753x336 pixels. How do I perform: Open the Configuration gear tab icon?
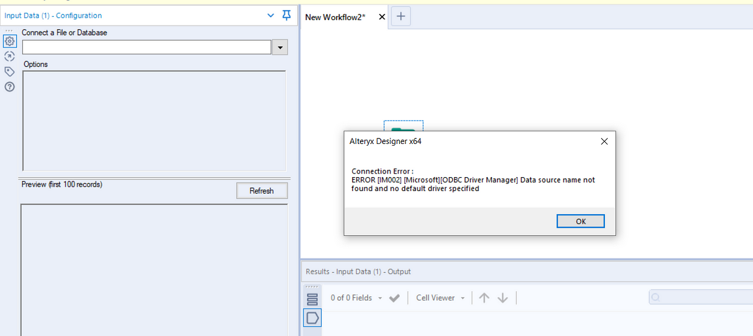coord(9,41)
